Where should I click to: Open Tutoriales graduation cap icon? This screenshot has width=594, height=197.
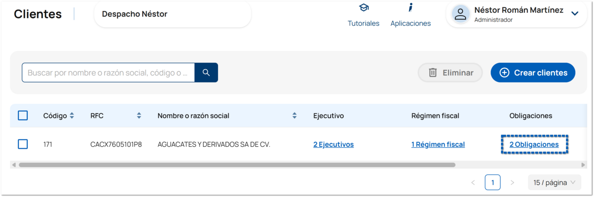point(364,8)
